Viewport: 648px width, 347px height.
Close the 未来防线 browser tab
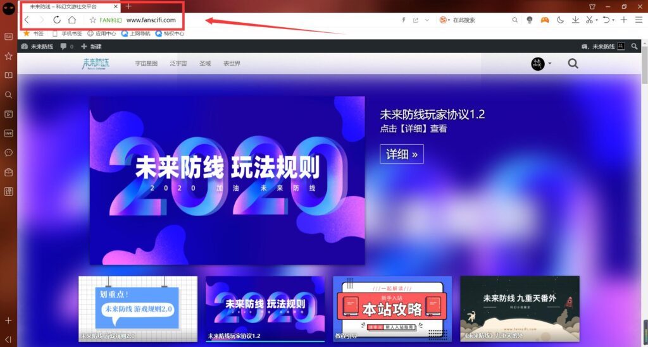pos(116,6)
